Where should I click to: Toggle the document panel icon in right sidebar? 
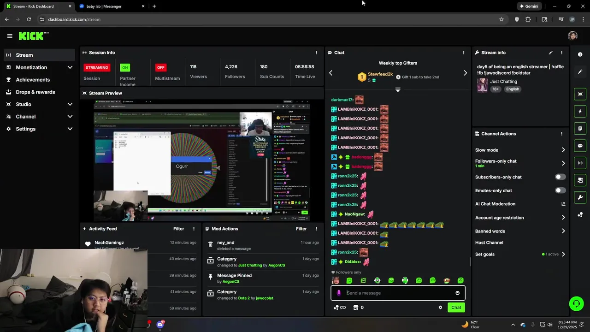580,128
